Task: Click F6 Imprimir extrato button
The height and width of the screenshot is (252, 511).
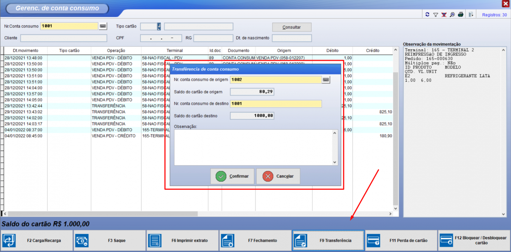Action: (x=182, y=240)
